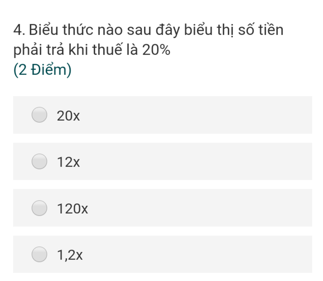Choose the 12x radio button

(39, 161)
